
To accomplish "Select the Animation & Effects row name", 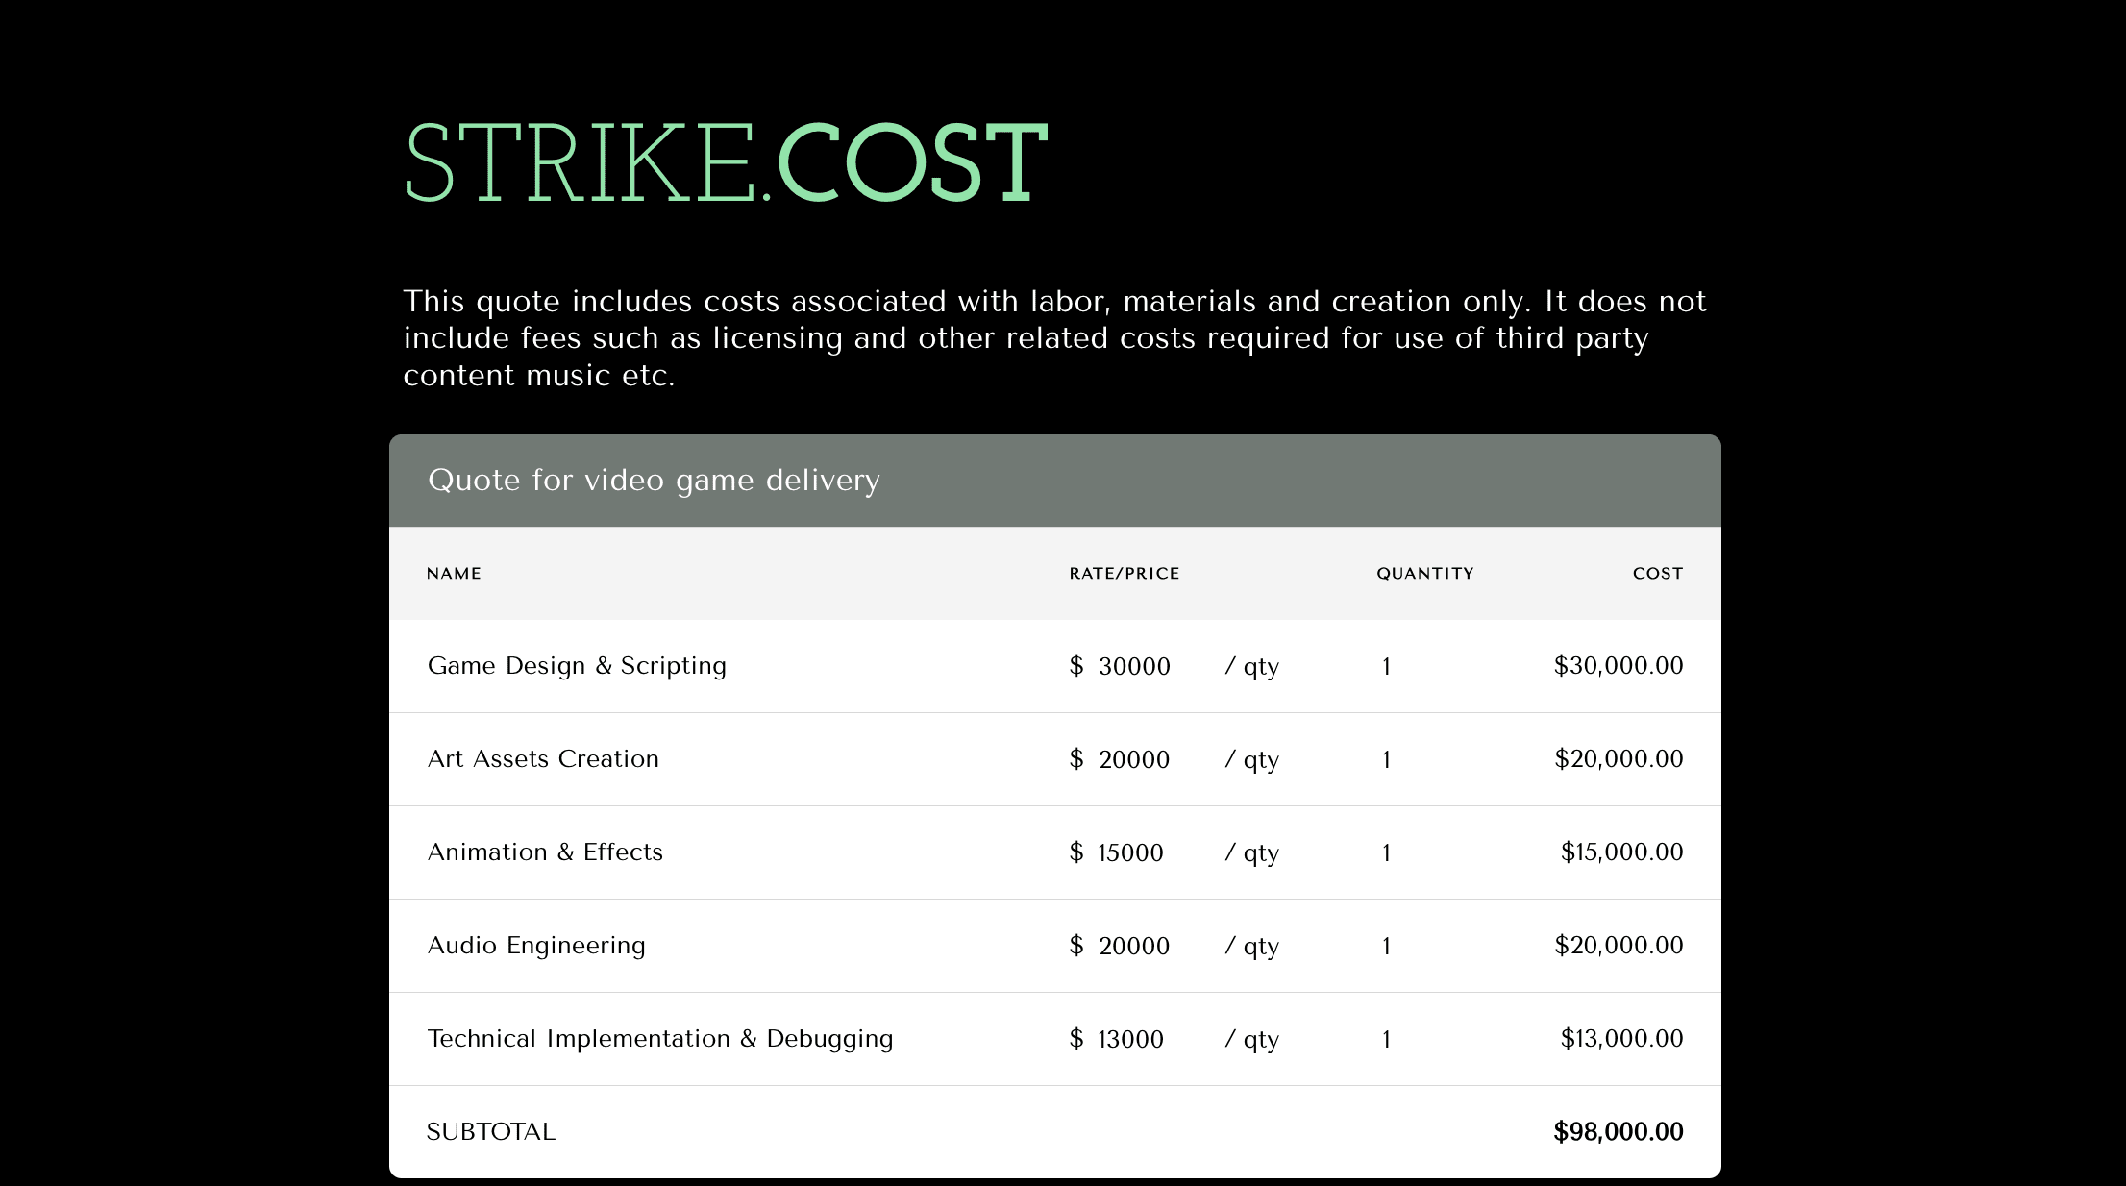I will (545, 852).
